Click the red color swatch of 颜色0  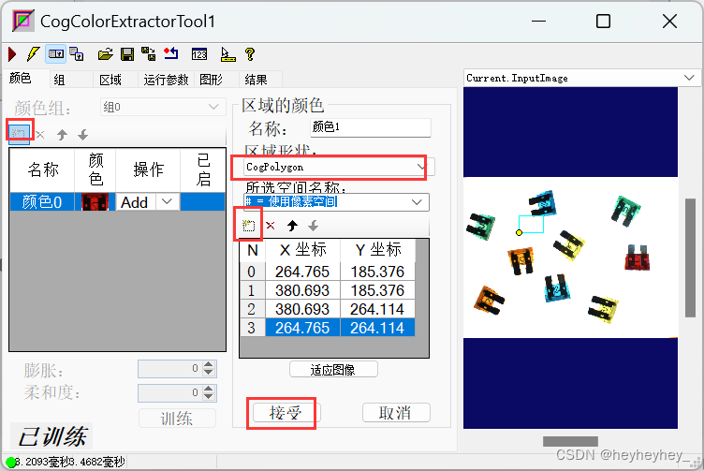pyautogui.click(x=95, y=202)
